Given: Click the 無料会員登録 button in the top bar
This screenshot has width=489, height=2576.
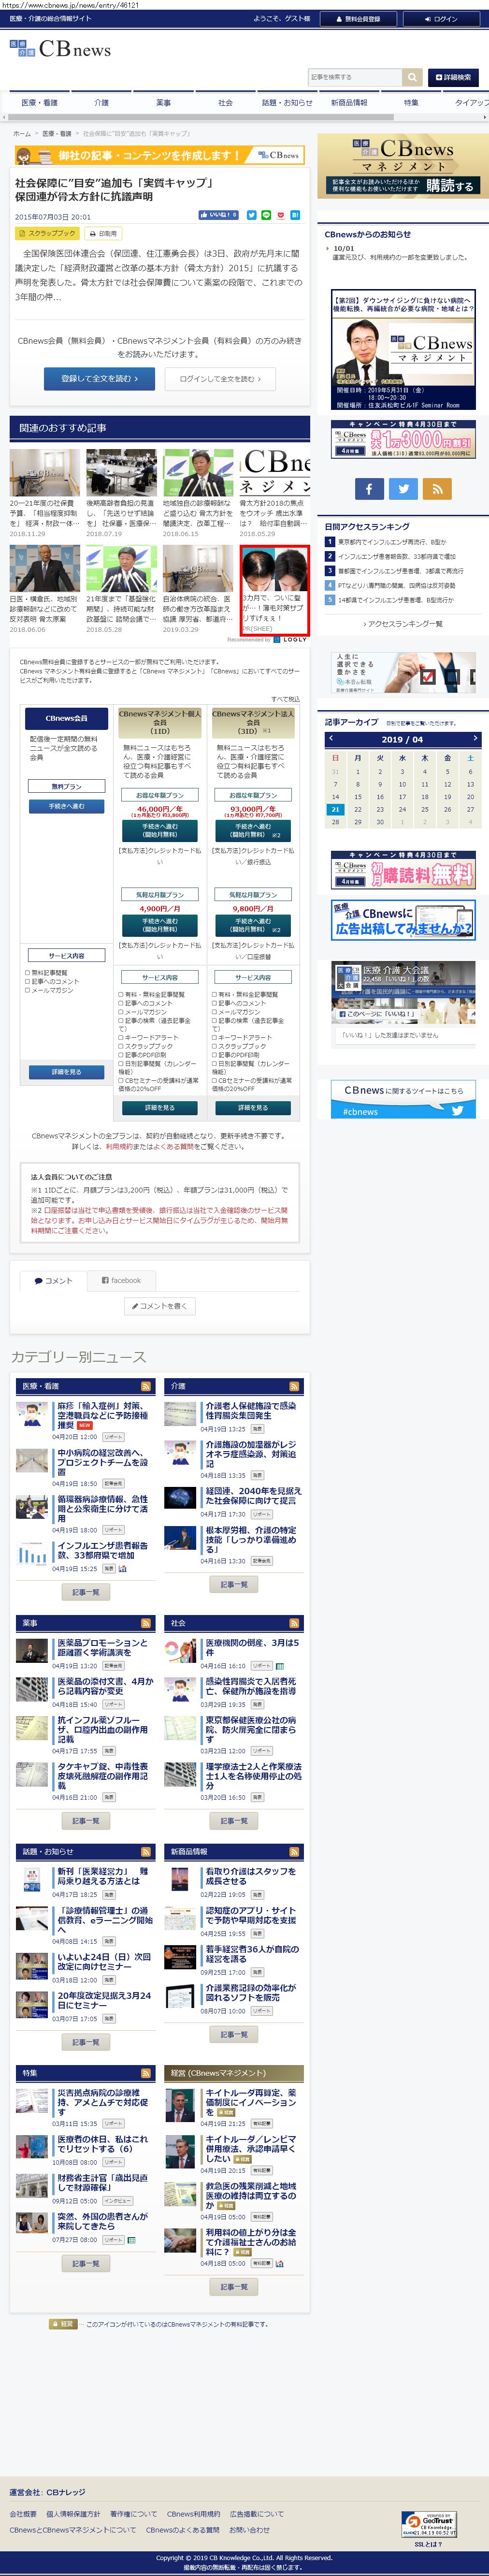Looking at the screenshot, I should (x=357, y=19).
